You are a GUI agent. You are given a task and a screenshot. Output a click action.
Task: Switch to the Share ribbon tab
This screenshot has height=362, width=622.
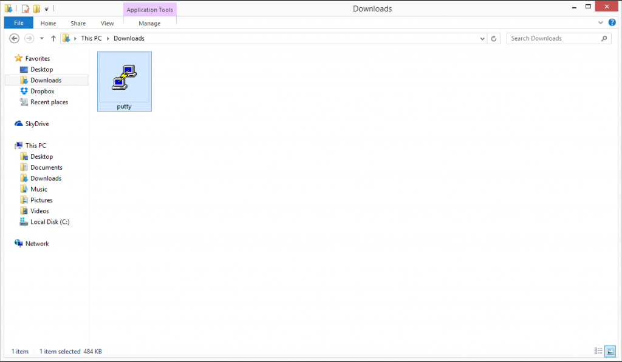[78, 24]
